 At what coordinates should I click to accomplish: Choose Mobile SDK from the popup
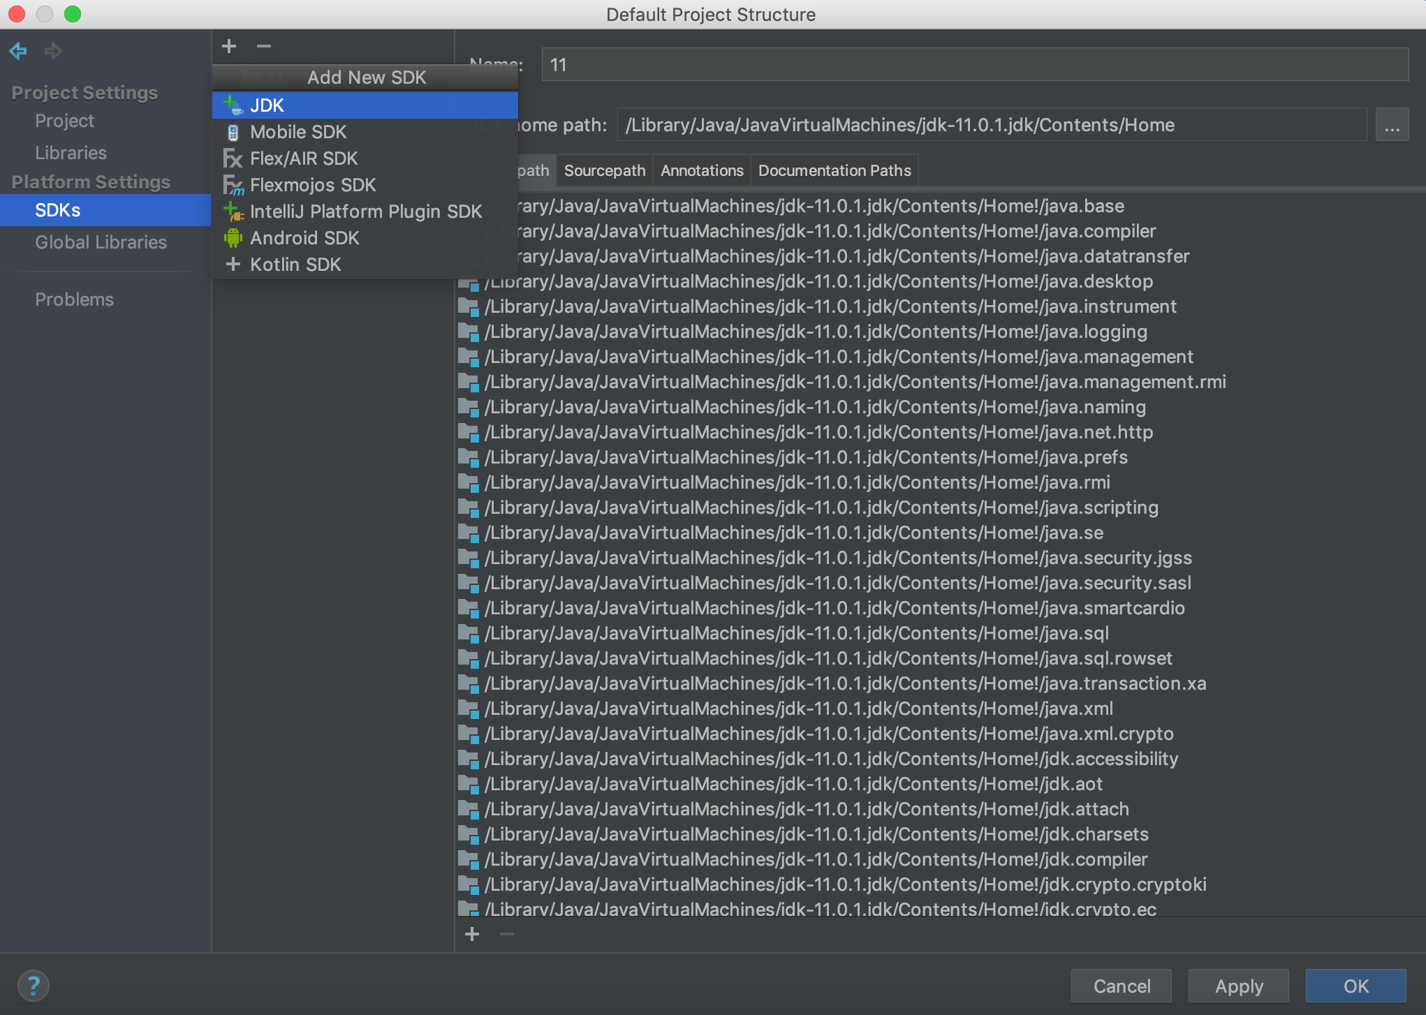click(365, 132)
